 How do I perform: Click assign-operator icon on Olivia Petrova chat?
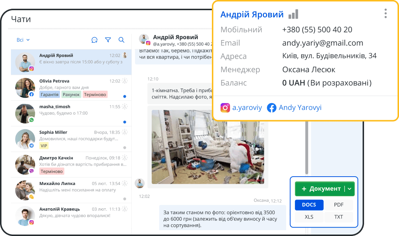[x=125, y=81]
